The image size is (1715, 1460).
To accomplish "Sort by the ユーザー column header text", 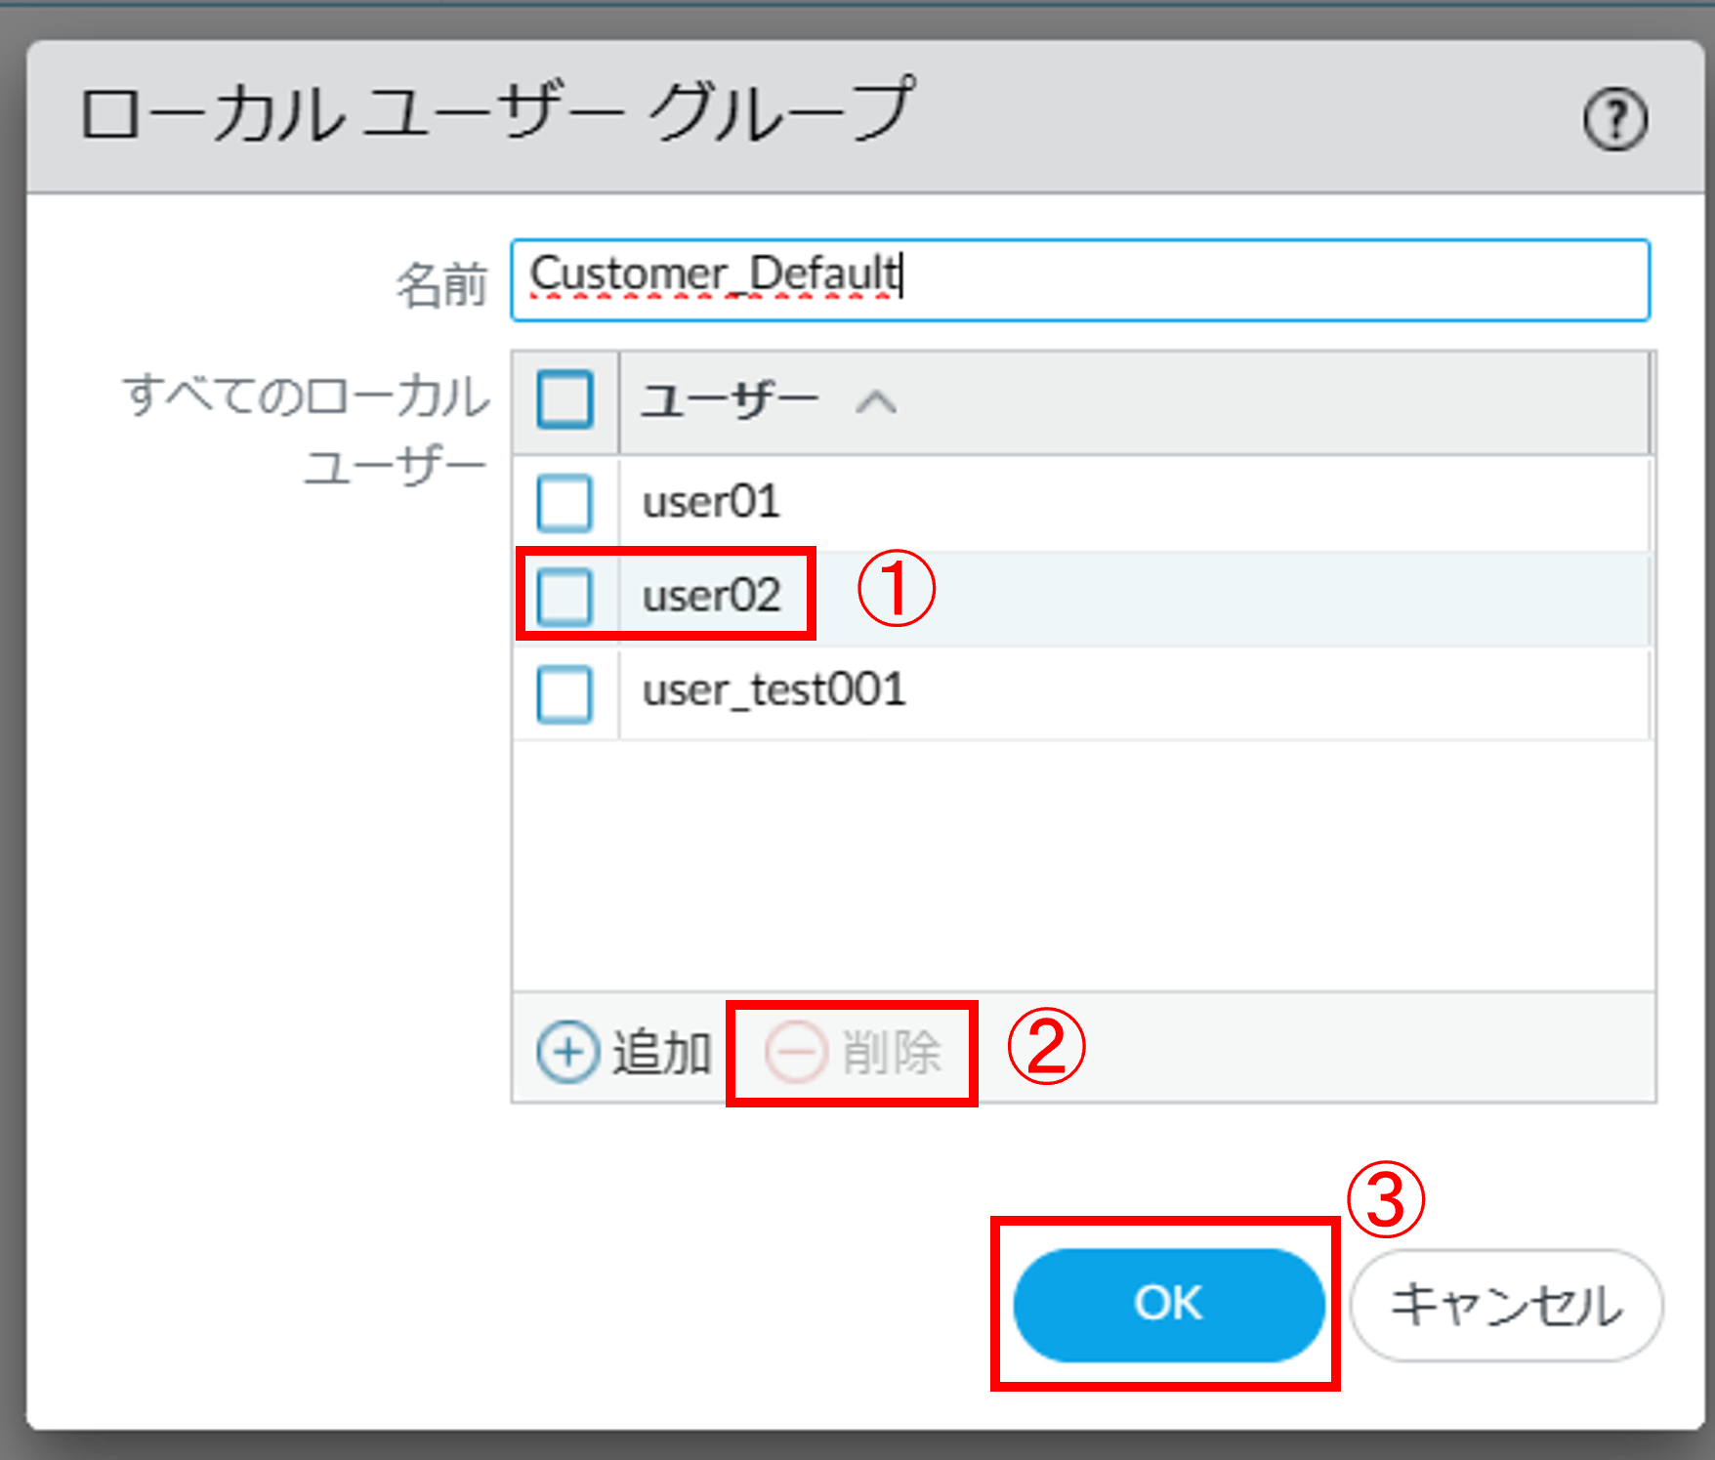I will pyautogui.click(x=729, y=401).
